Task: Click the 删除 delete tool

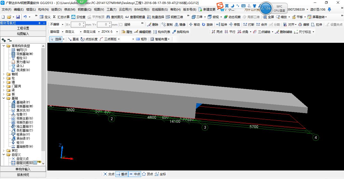Action: click(x=153, y=24)
